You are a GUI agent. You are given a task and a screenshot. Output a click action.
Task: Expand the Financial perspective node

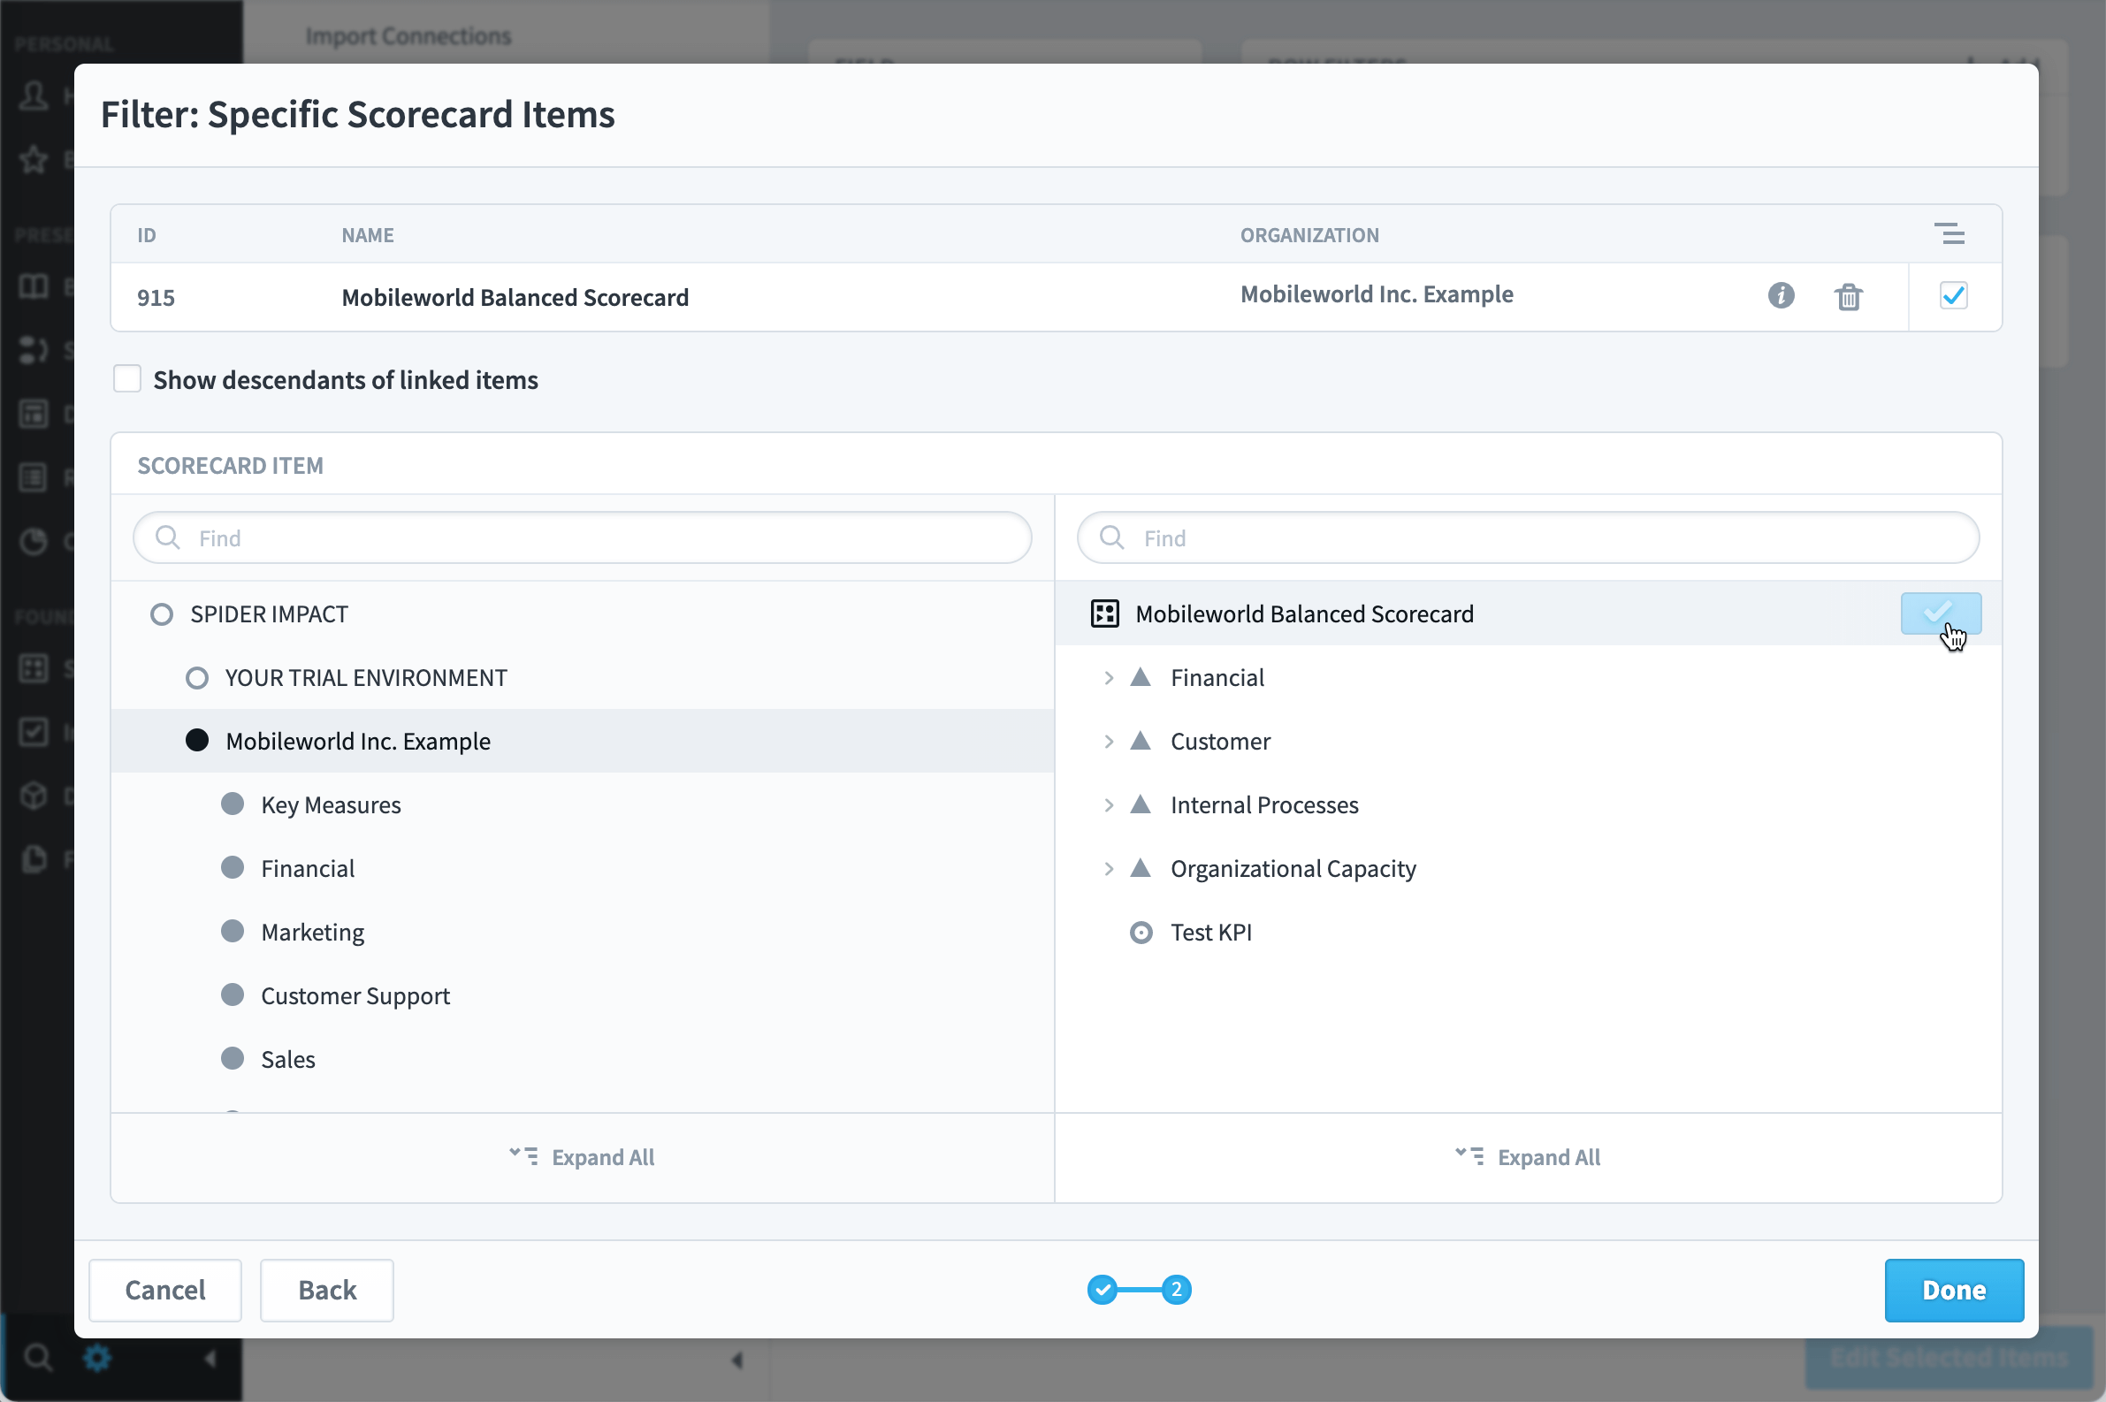pos(1109,678)
